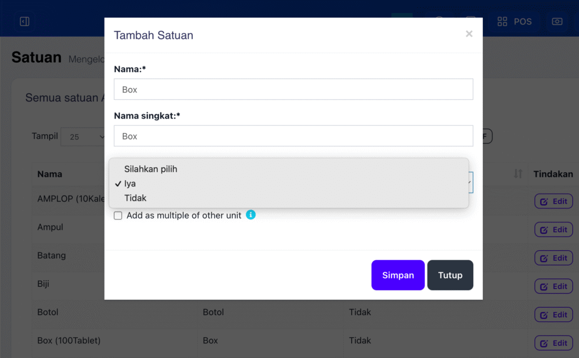Click the Tutup button
This screenshot has height=358, width=579.
point(450,275)
